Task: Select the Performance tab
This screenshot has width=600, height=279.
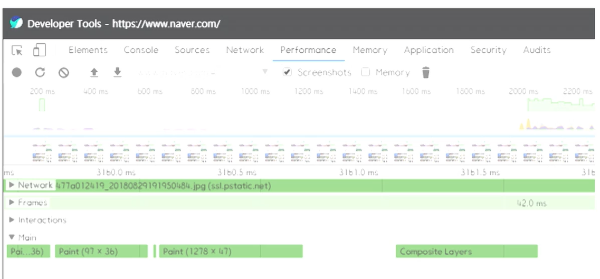Action: click(x=308, y=50)
